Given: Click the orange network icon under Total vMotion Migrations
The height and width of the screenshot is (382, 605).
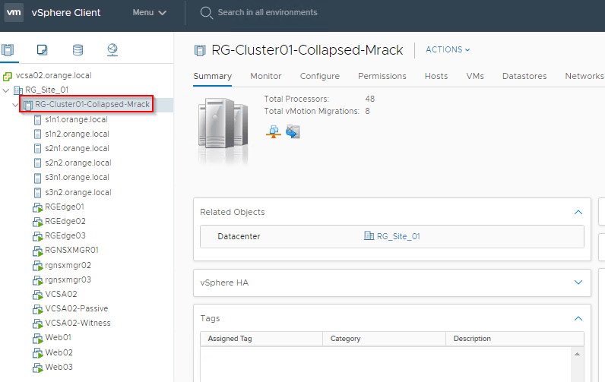Looking at the screenshot, I should (x=274, y=131).
